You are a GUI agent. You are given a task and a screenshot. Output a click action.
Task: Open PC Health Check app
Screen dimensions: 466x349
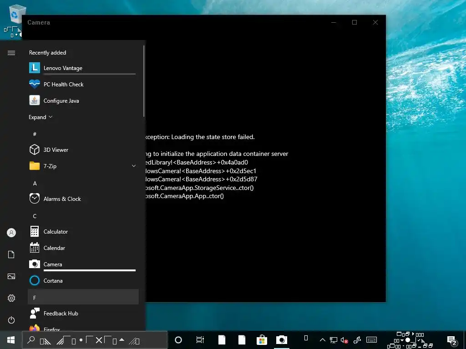tap(83, 84)
